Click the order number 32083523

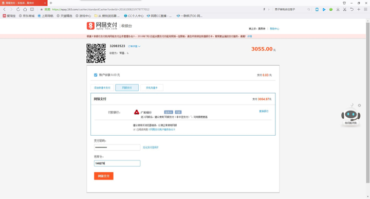(117, 46)
